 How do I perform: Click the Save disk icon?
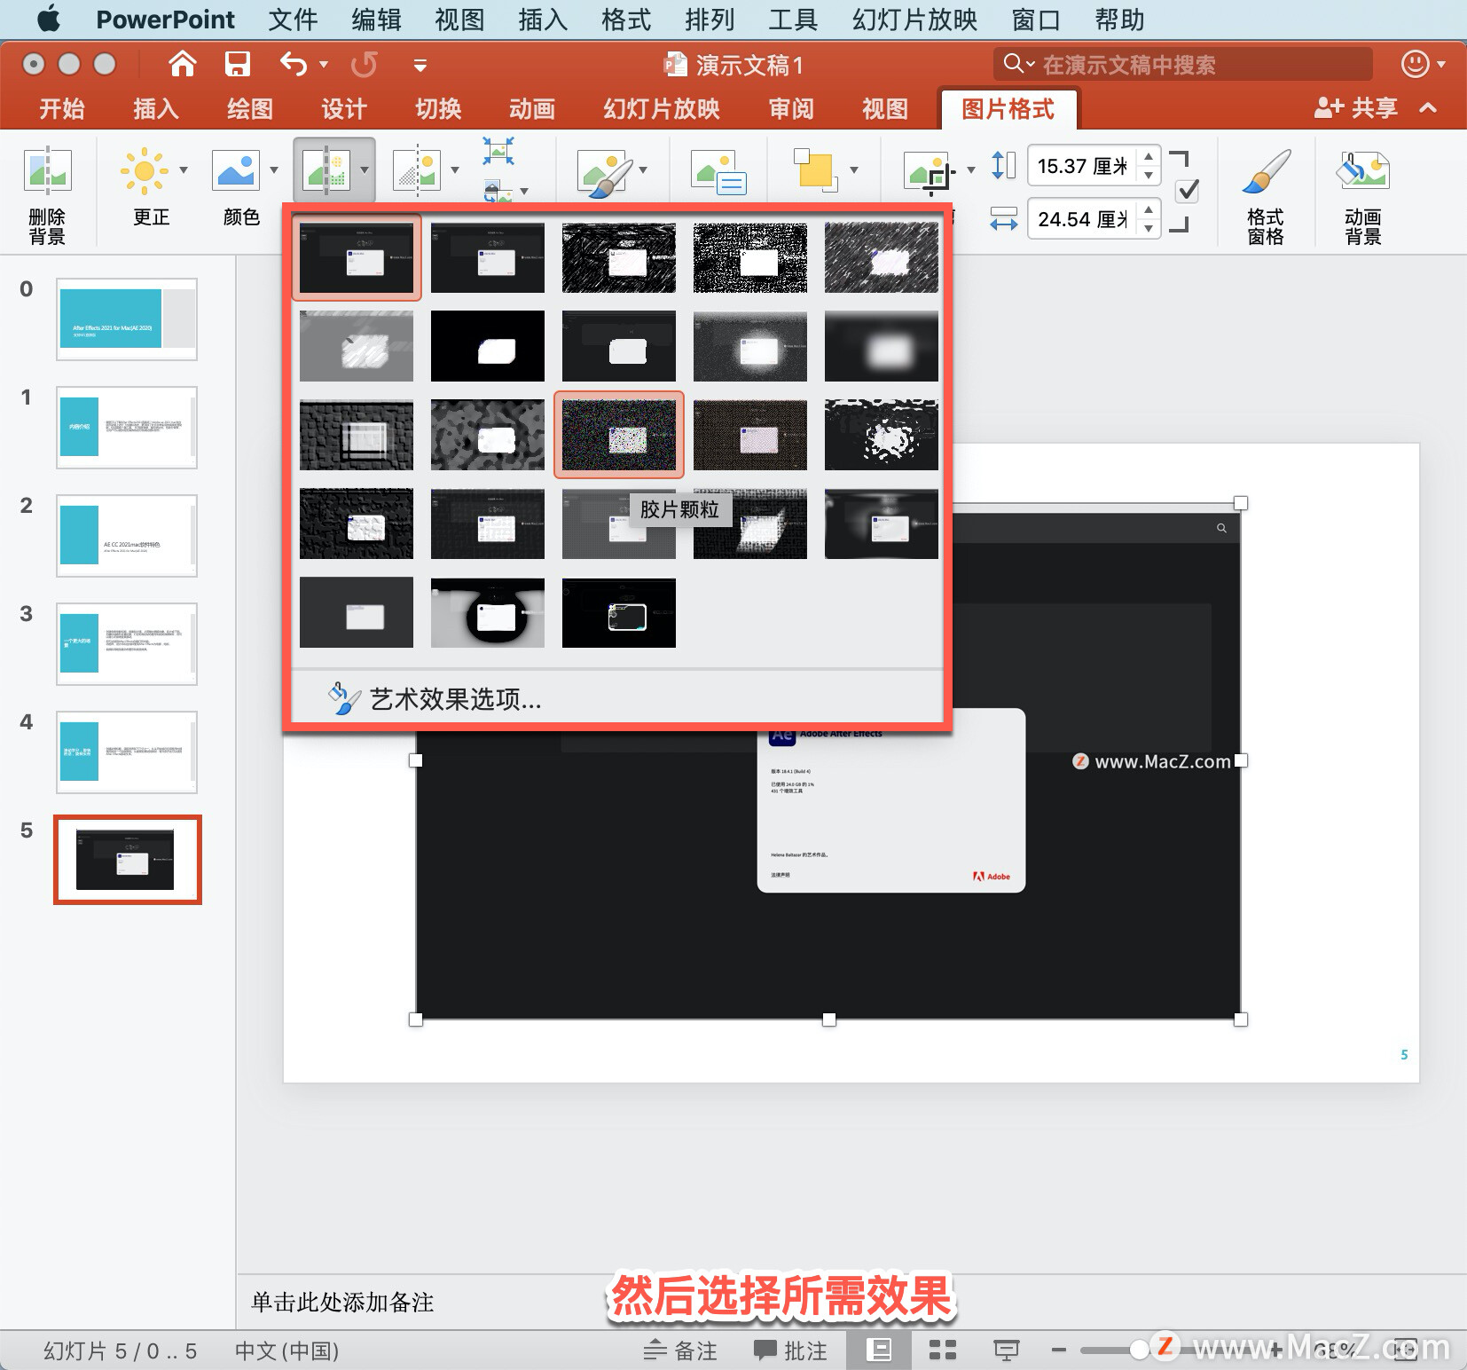click(237, 64)
